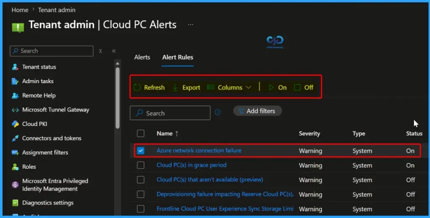The image size is (430, 218).
Task: Open the Cloud PC(s) in grace period rule
Action: tap(191, 165)
